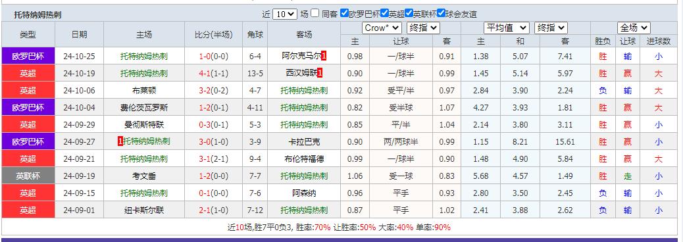Click the 托特纳姆热刺 section title
Screen dimensions: 683x242
(38, 15)
